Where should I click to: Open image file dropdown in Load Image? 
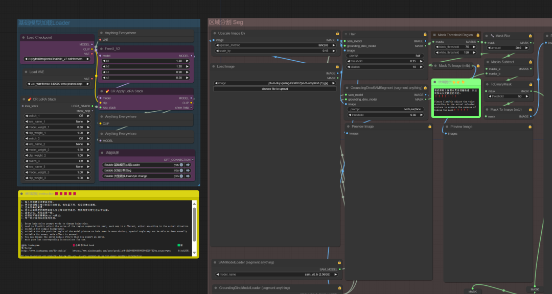(x=275, y=83)
